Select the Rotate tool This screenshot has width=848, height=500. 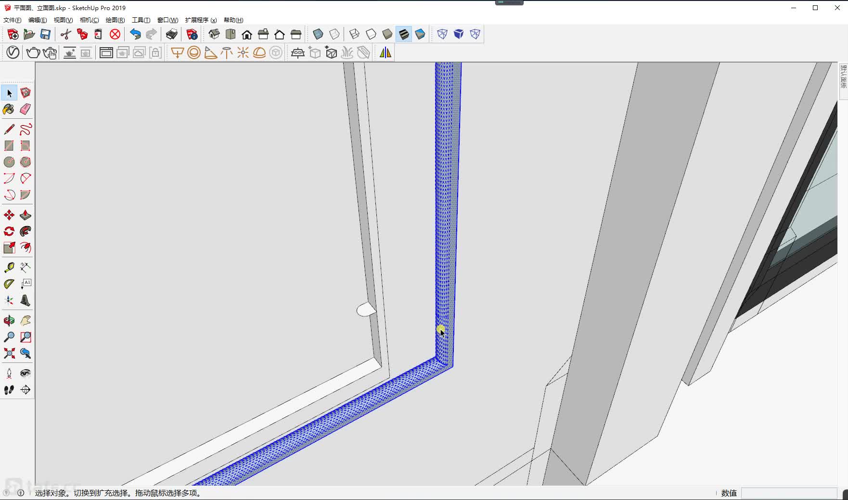[9, 231]
